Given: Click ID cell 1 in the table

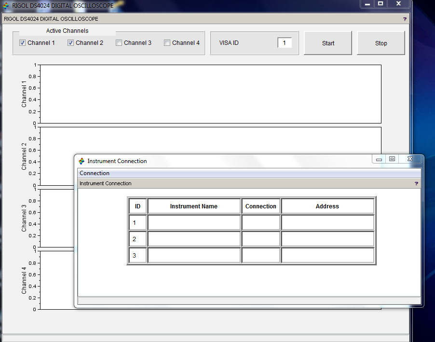Looking at the screenshot, I should (x=137, y=223).
